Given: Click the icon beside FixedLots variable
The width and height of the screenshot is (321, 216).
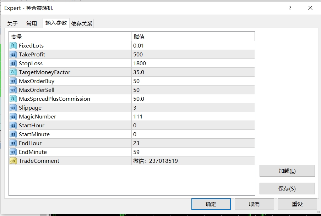Looking at the screenshot, I should (13, 45).
